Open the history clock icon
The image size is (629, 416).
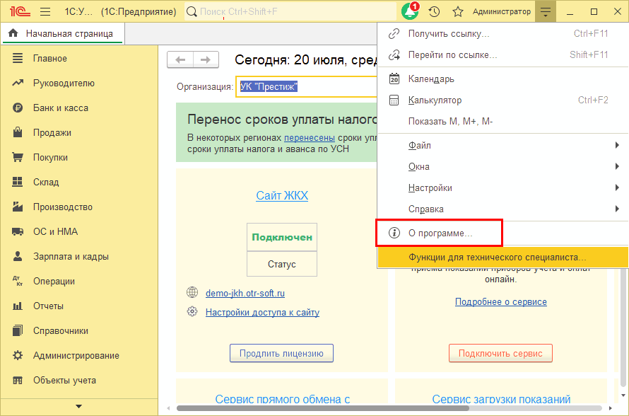434,12
